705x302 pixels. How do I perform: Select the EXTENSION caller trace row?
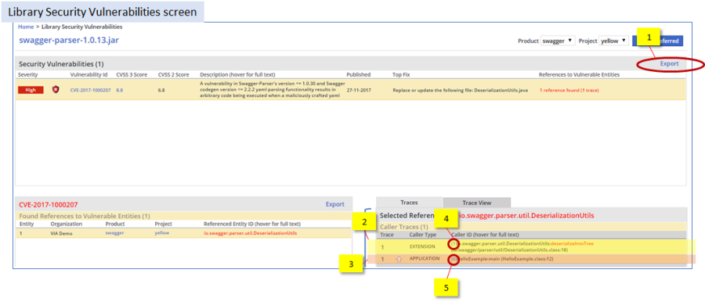tap(530, 246)
